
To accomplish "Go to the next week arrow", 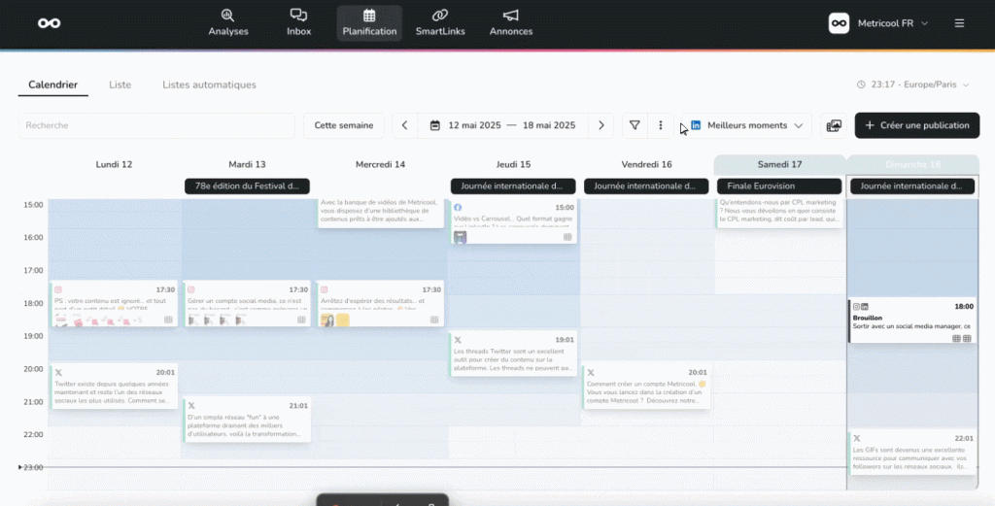I will coord(600,125).
